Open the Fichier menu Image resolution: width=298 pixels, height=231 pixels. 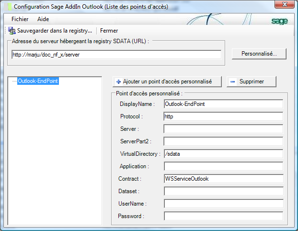coord(20,19)
